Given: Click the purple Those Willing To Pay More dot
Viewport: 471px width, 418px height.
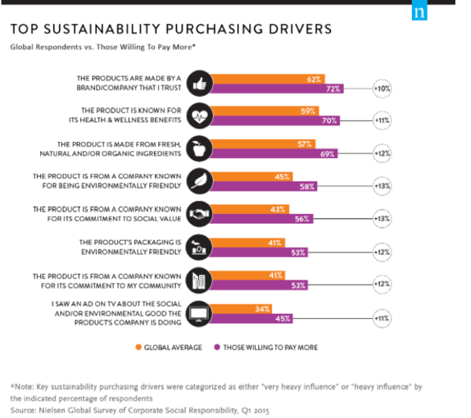Looking at the screenshot, I should (217, 348).
